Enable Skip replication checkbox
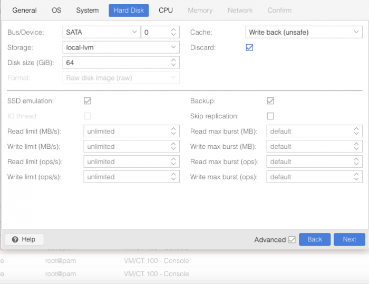Viewport: 369px width, 284px height. point(270,116)
